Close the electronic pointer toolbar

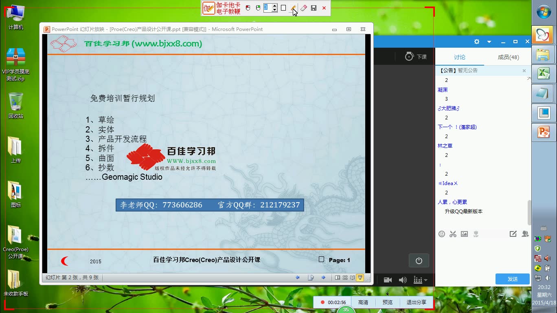324,8
